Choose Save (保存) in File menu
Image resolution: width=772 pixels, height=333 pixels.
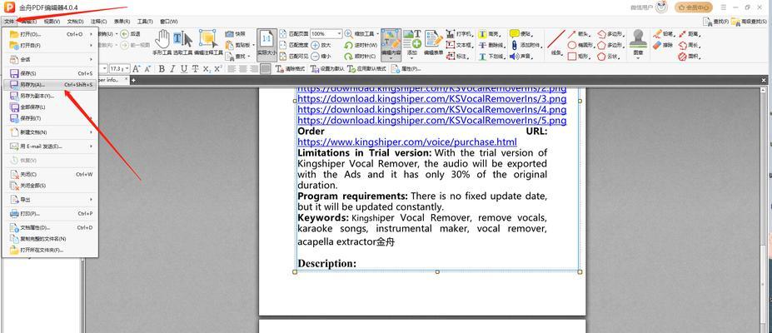point(49,73)
